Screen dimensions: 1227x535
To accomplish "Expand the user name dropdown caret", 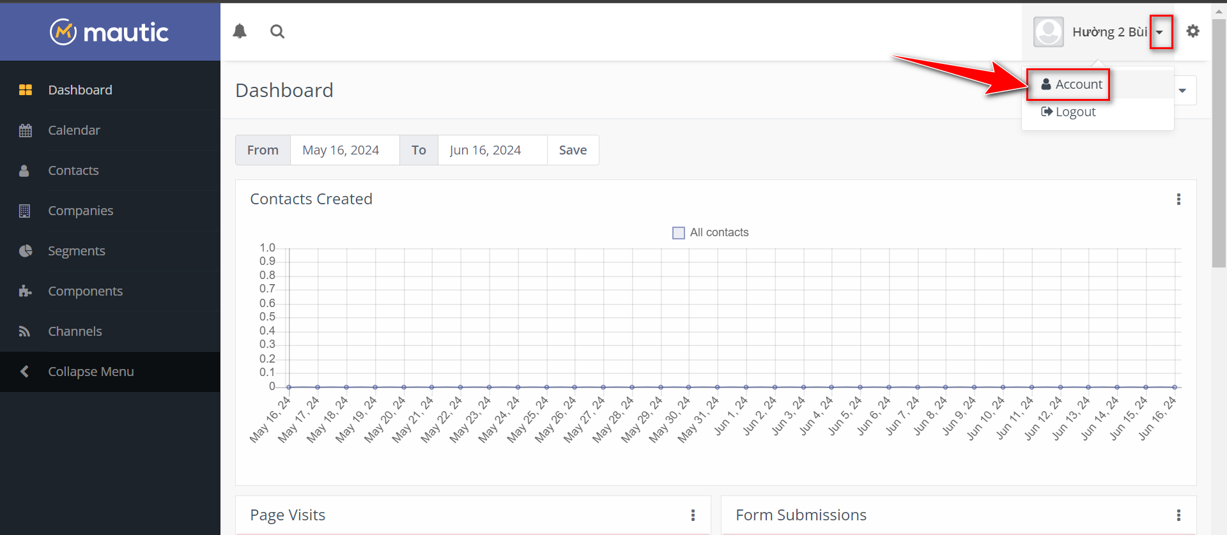I will (1160, 32).
